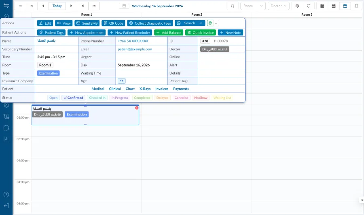Log out using the sidebar exit icon
The height and width of the screenshot is (215, 364).
[x=6, y=206]
